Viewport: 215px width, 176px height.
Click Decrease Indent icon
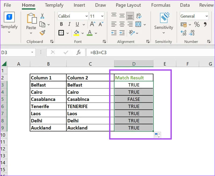114,33
